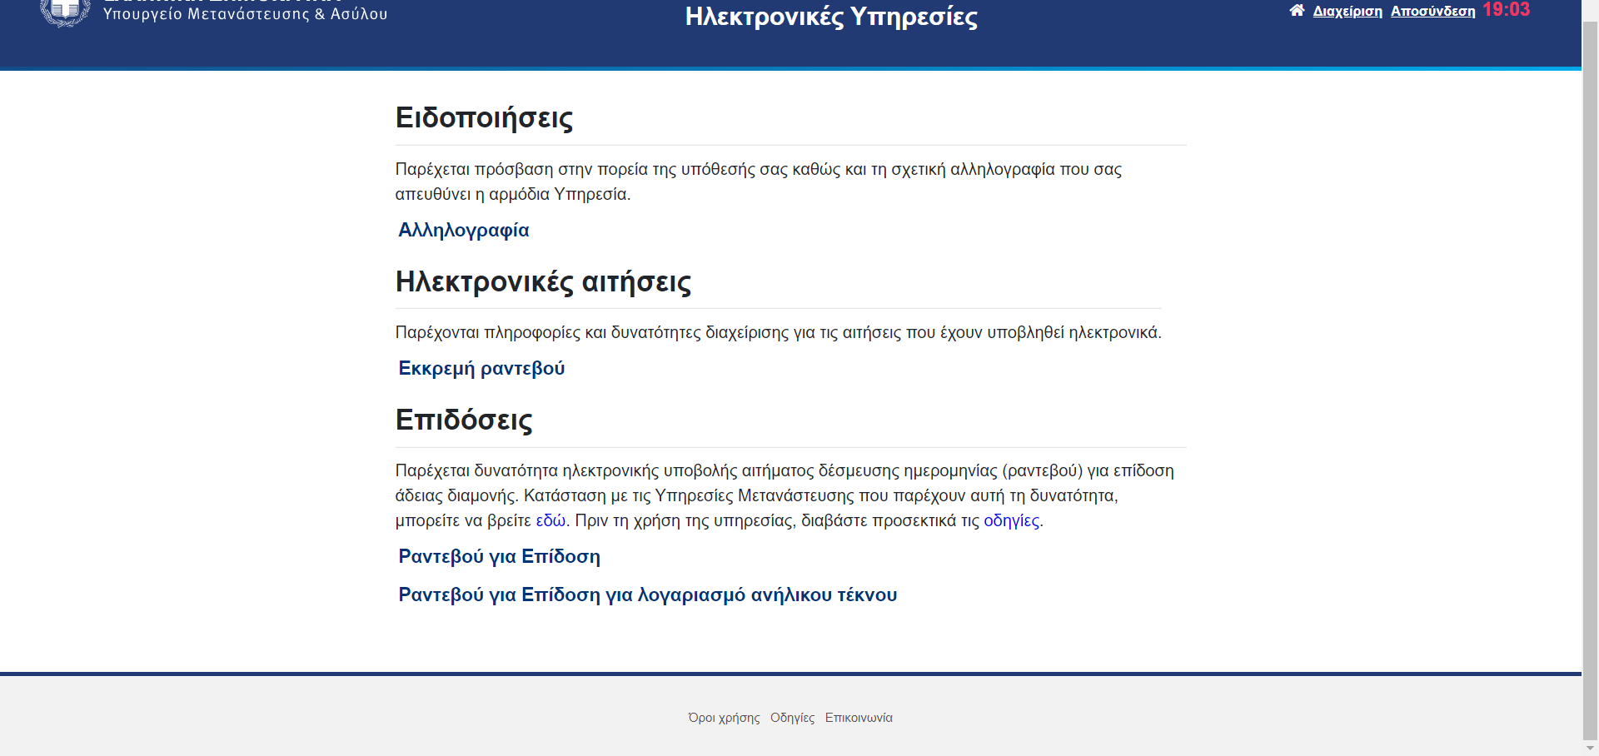Click the home icon in the header

click(1297, 10)
